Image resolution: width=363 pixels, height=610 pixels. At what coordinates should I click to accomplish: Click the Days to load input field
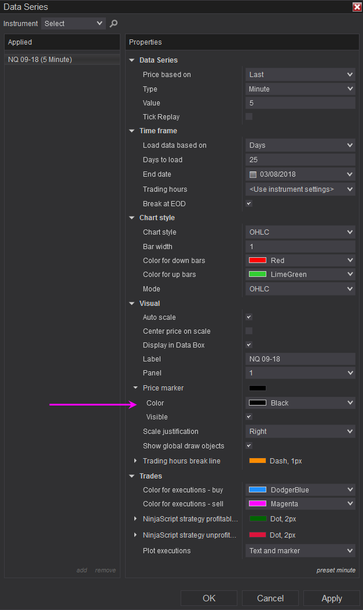(300, 160)
